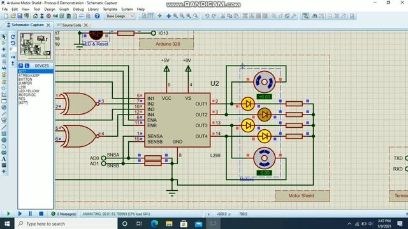Rotate anti-clockwise using rotate icon
The width and height of the screenshot is (408, 229).
tap(13, 43)
